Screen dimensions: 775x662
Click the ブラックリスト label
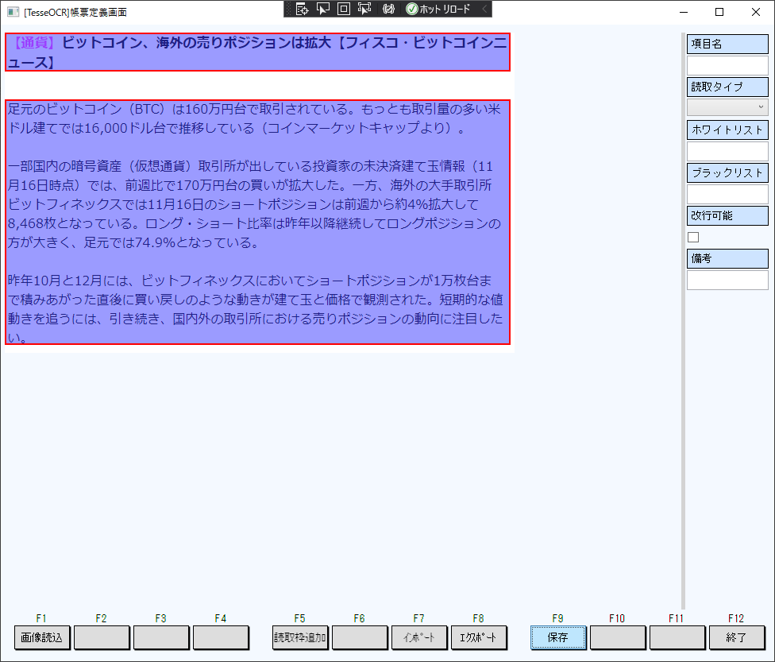727,172
